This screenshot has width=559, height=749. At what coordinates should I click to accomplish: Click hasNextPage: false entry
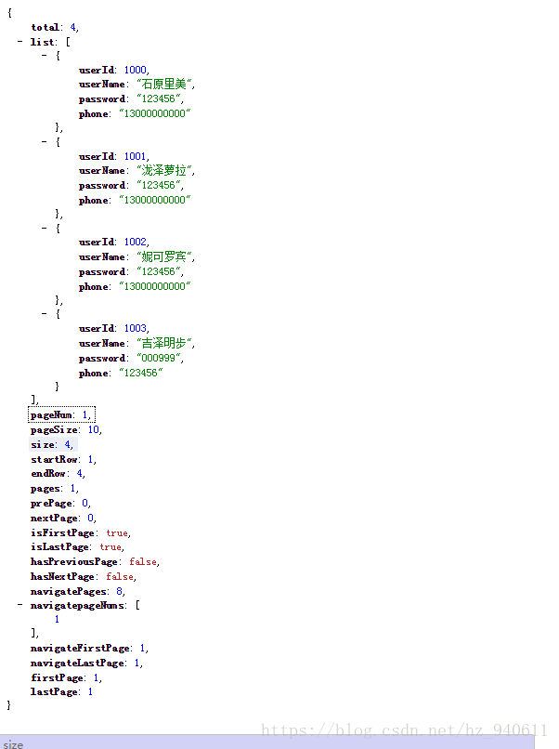tap(83, 576)
